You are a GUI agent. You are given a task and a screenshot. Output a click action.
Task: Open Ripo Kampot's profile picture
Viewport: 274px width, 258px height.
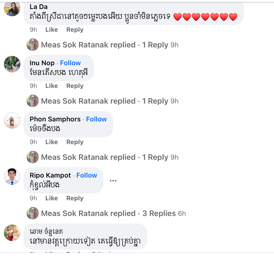pos(12,177)
